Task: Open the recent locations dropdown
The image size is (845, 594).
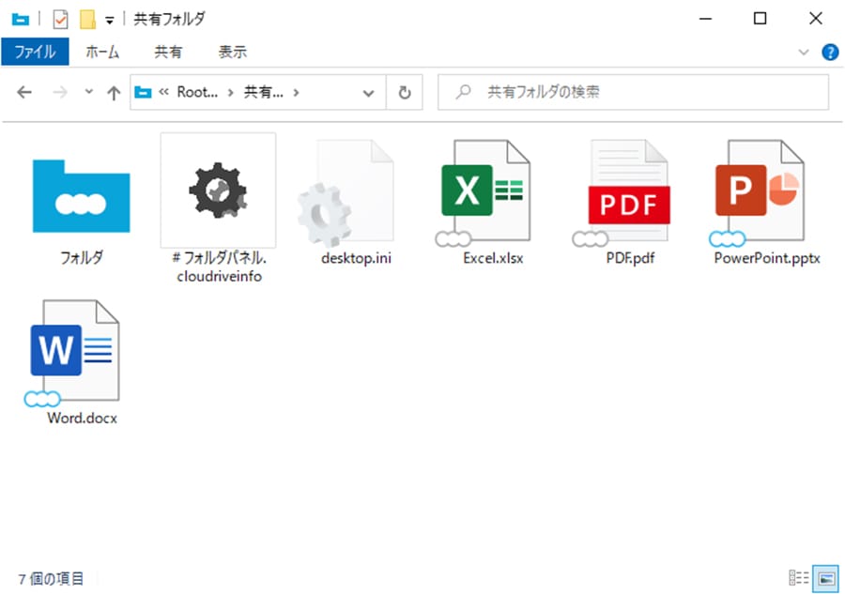Action: pos(89,92)
